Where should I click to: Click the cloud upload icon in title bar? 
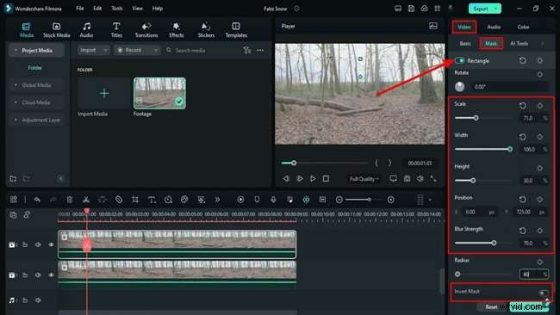coord(424,9)
